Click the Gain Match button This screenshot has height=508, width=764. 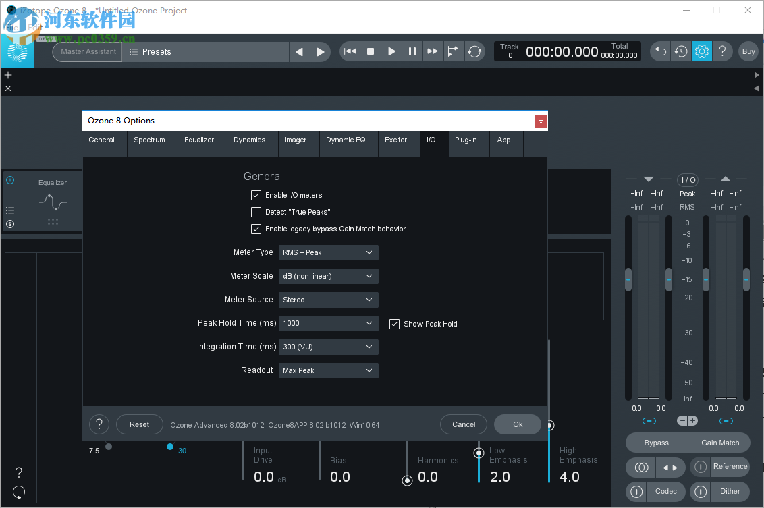coord(719,443)
